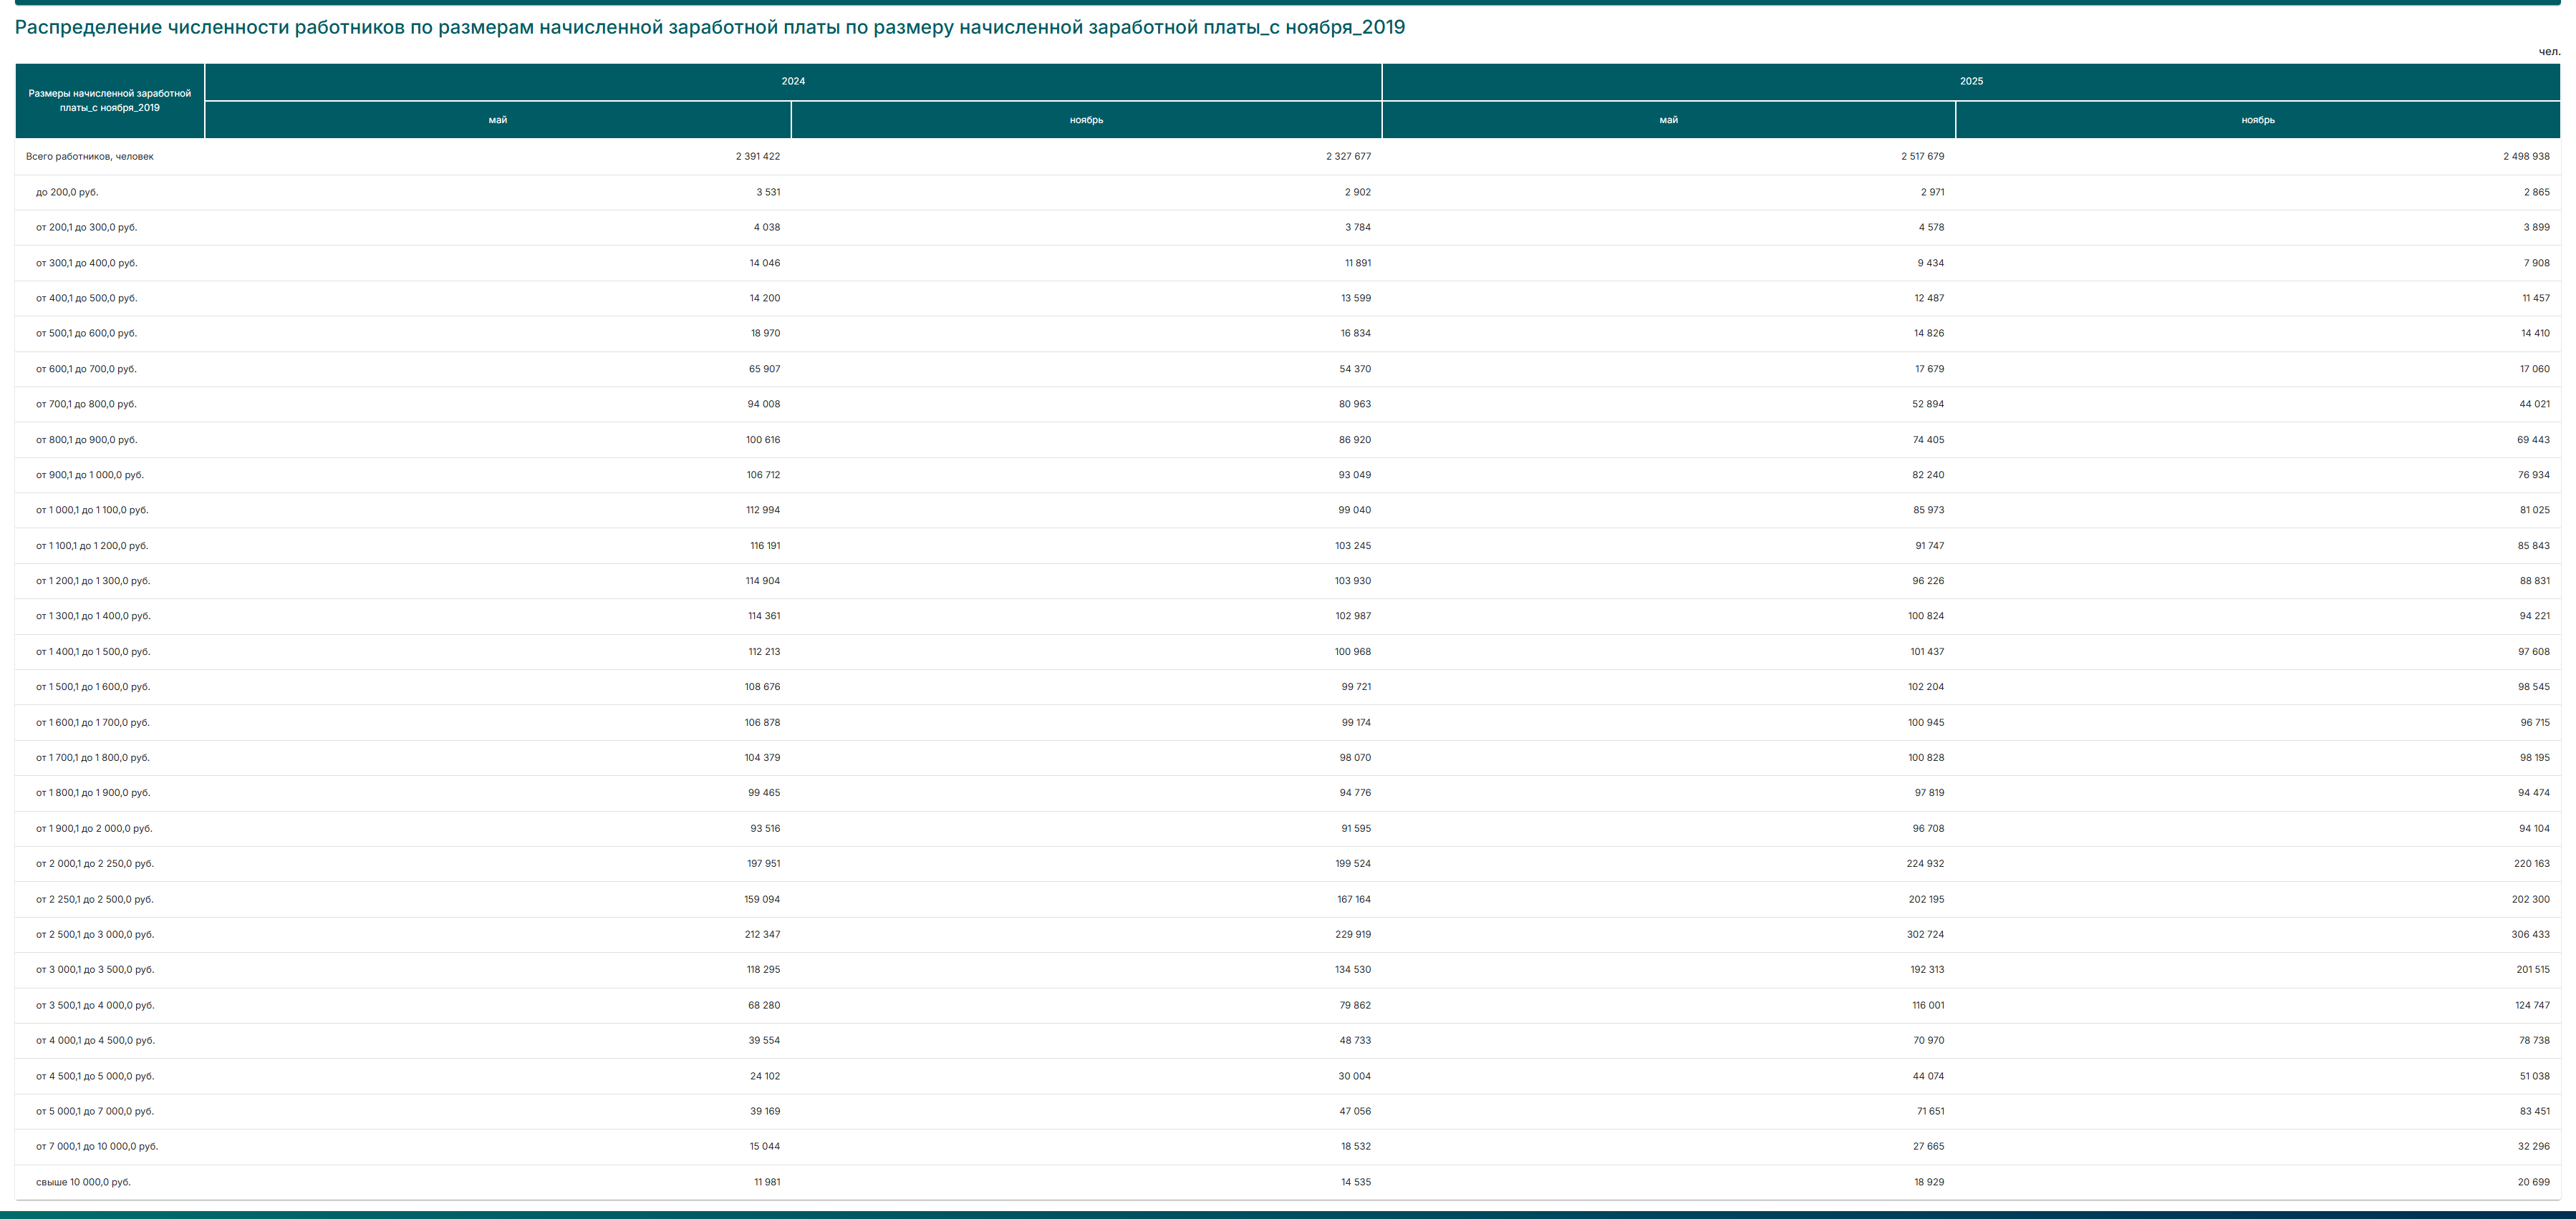Screen dimensions: 2576x1219
Task: Click the 'от 300,1 до 400,0 руб.' label
Action: pyautogui.click(x=87, y=263)
